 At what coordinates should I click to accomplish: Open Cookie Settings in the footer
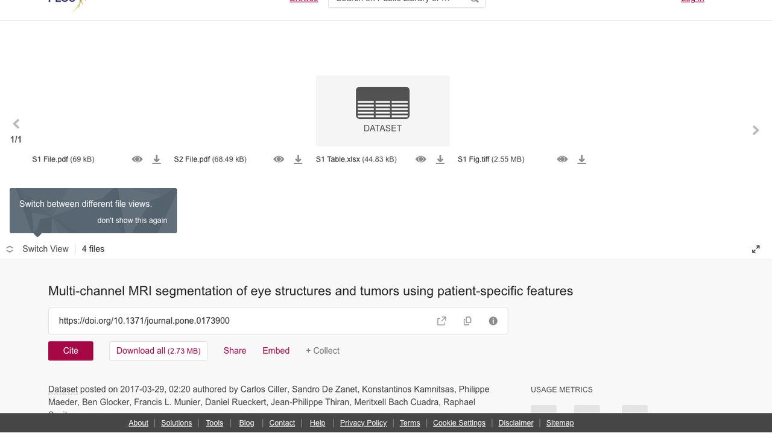(459, 423)
